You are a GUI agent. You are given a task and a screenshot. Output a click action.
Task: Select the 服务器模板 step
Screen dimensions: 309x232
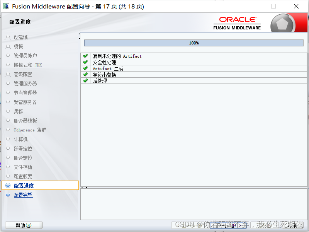pyautogui.click(x=25, y=121)
